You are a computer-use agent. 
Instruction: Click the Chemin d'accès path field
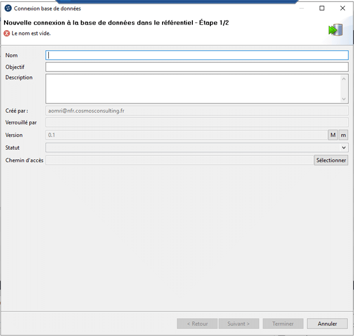[x=180, y=160]
